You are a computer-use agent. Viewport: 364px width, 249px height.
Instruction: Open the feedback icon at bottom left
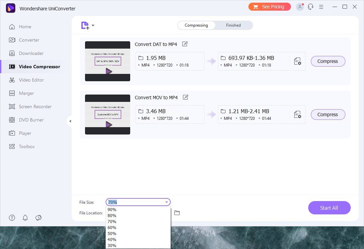[39, 218]
